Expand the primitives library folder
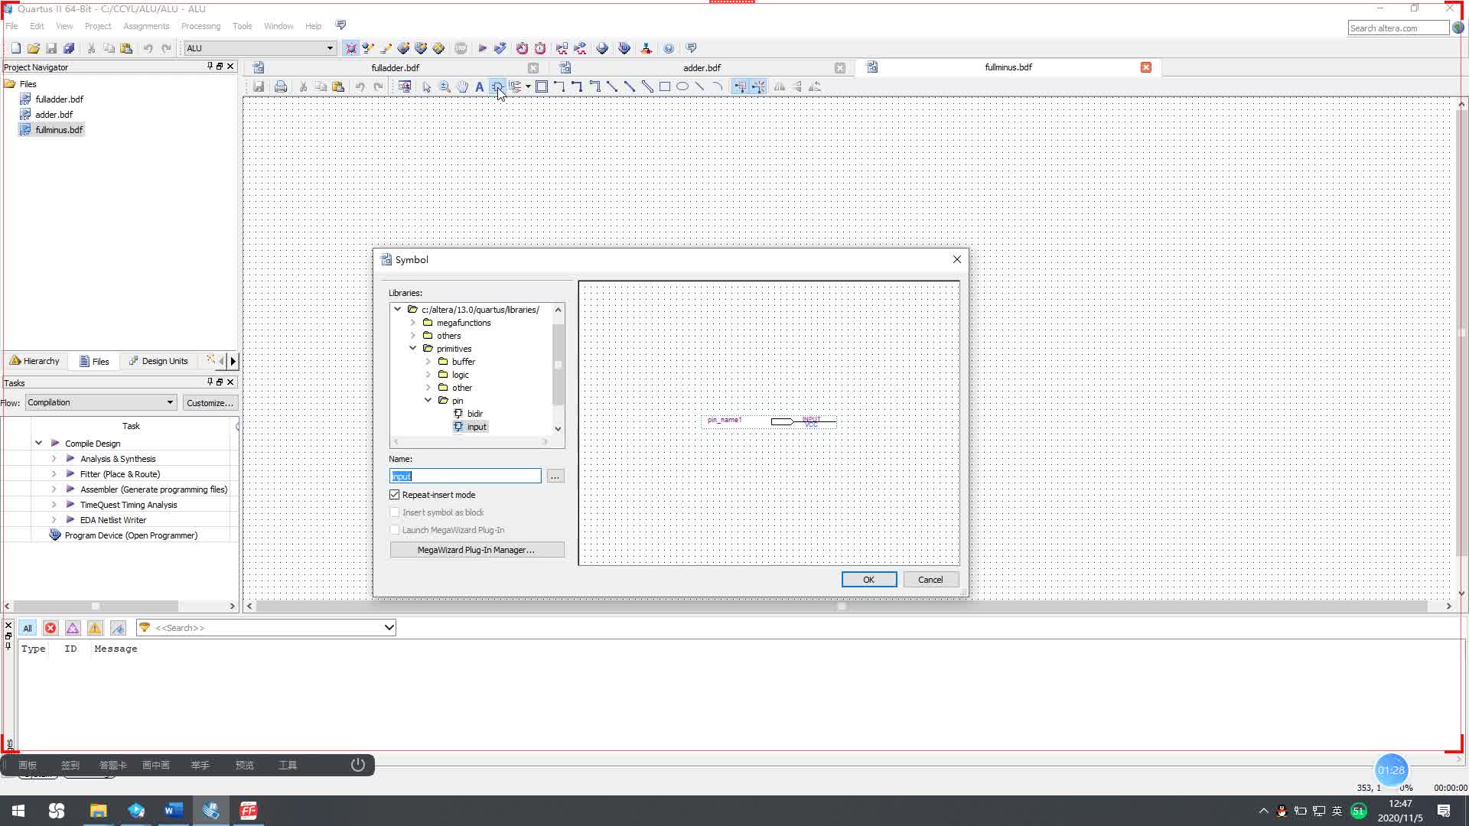The image size is (1469, 826). (x=414, y=348)
